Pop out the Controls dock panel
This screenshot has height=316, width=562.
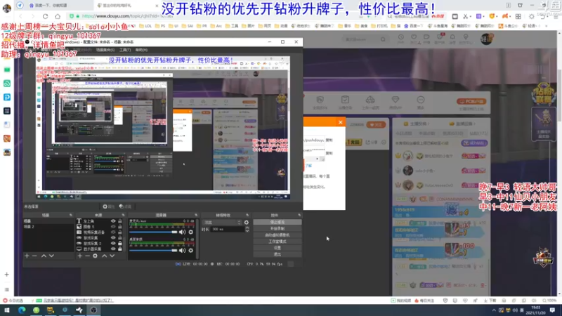(299, 215)
